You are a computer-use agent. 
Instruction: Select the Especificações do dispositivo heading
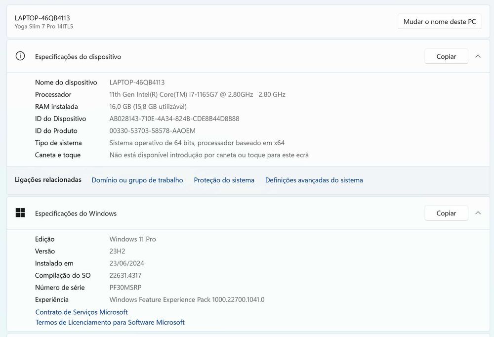(x=78, y=57)
